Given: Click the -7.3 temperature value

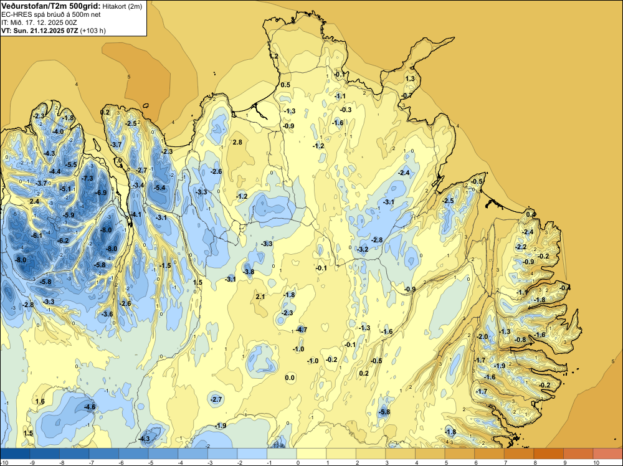Looking at the screenshot, I should pyautogui.click(x=87, y=178).
